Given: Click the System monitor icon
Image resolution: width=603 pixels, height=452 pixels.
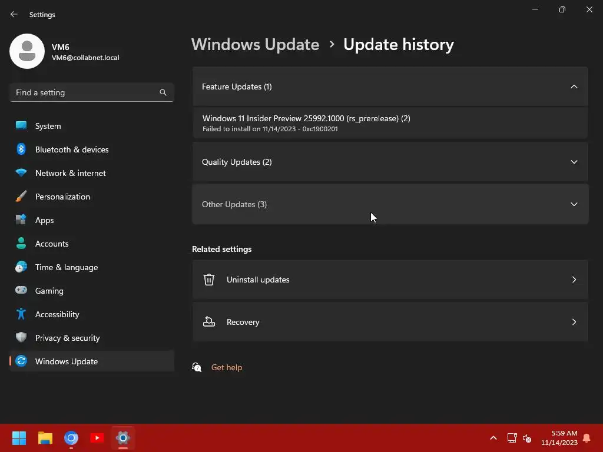Looking at the screenshot, I should (x=21, y=126).
